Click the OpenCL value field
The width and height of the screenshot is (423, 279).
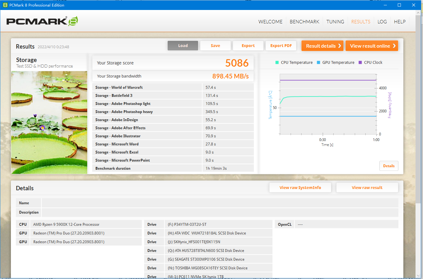[346, 224]
